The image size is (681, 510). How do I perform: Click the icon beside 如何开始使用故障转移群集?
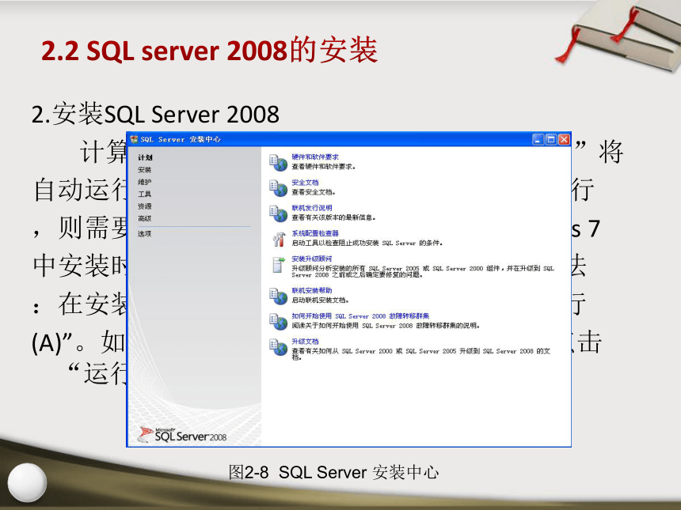click(278, 321)
